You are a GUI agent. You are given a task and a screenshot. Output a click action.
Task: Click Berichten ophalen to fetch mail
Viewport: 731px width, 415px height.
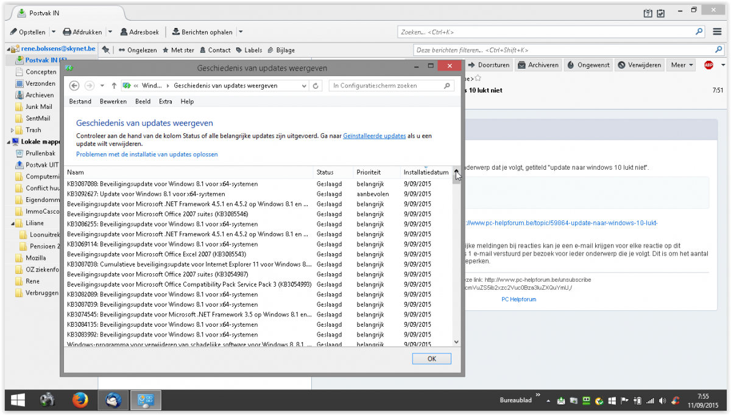click(x=203, y=32)
